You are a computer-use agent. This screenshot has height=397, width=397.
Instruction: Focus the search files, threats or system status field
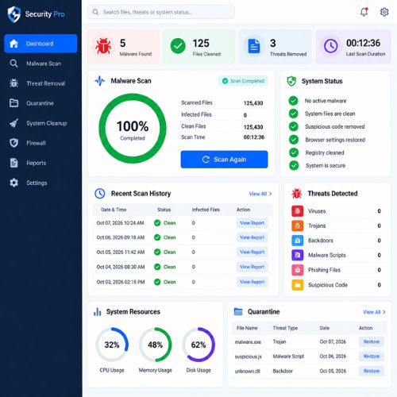(161, 12)
